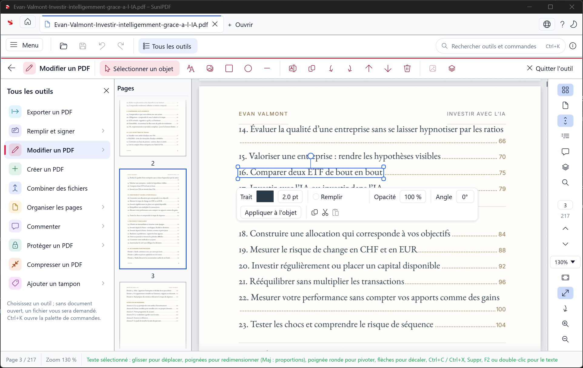This screenshot has height=368, width=583.
Task: Open the 130% zoom dropdown
Action: [x=565, y=262]
